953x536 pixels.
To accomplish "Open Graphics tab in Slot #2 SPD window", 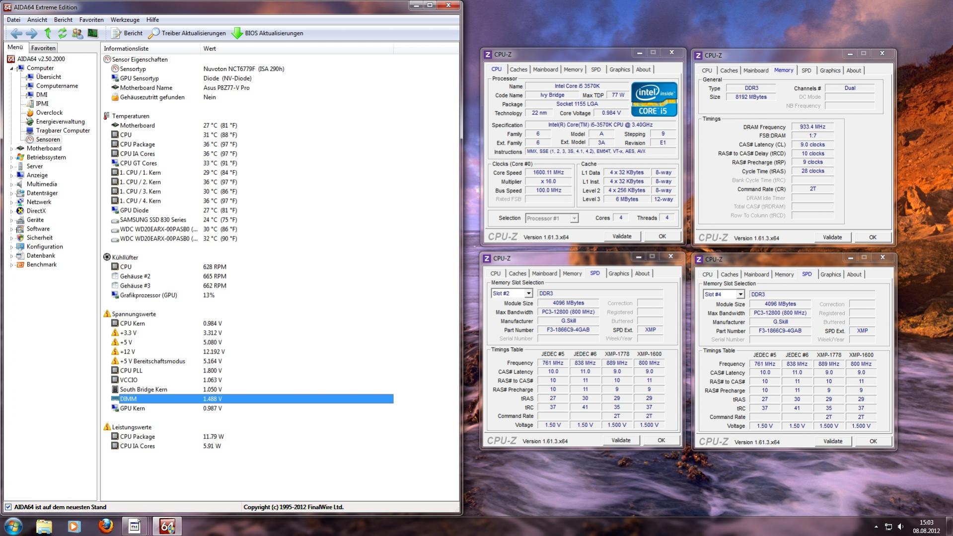I will point(618,274).
